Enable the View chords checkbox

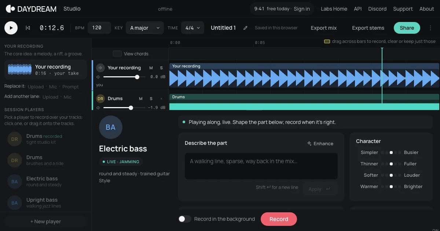(117, 54)
